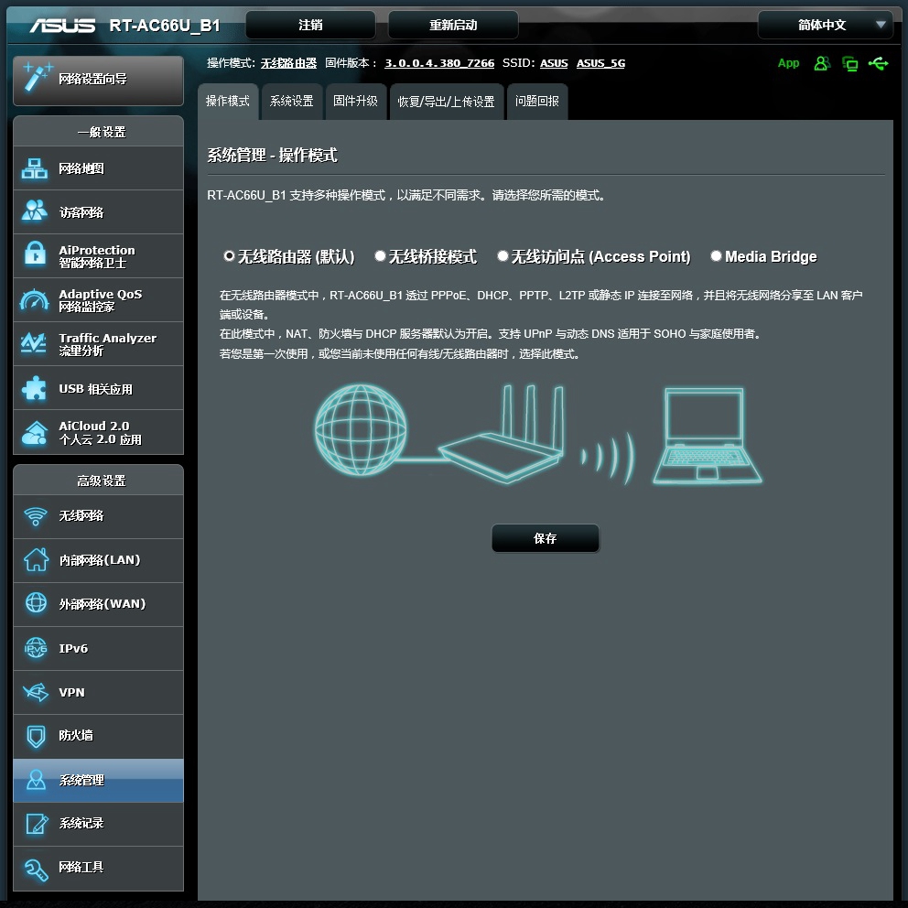Open the Network Map (网络地图) icon

click(35, 168)
